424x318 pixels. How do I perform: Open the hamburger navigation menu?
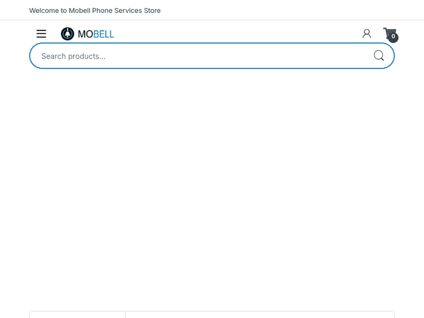(41, 34)
